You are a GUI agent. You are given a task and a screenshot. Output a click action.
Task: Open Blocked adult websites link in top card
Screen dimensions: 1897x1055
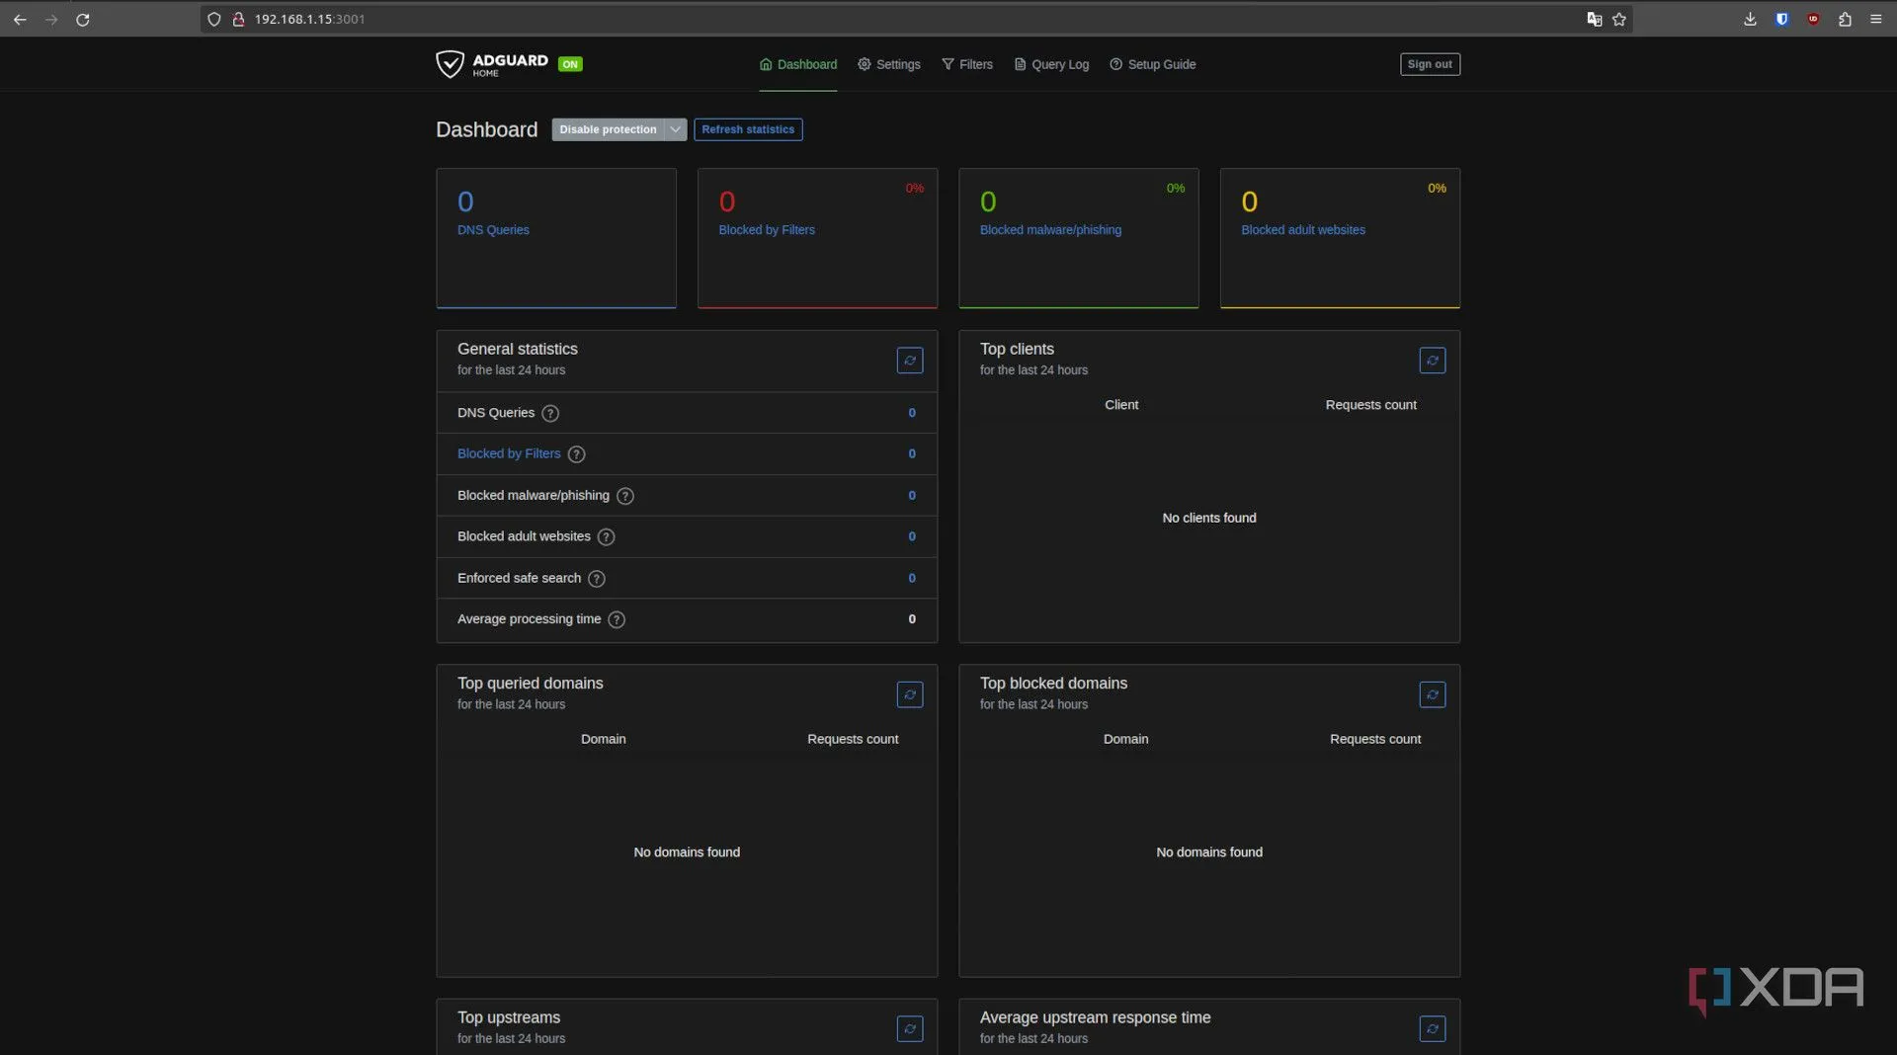[x=1303, y=230]
